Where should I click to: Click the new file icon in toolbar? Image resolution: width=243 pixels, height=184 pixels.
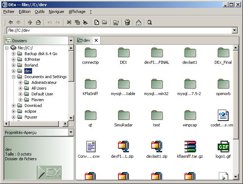(x=97, y=22)
